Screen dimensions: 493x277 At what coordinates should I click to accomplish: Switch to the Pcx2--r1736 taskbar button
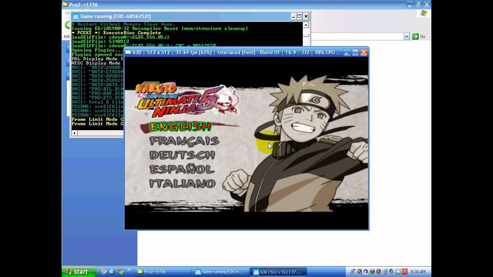click(x=163, y=272)
